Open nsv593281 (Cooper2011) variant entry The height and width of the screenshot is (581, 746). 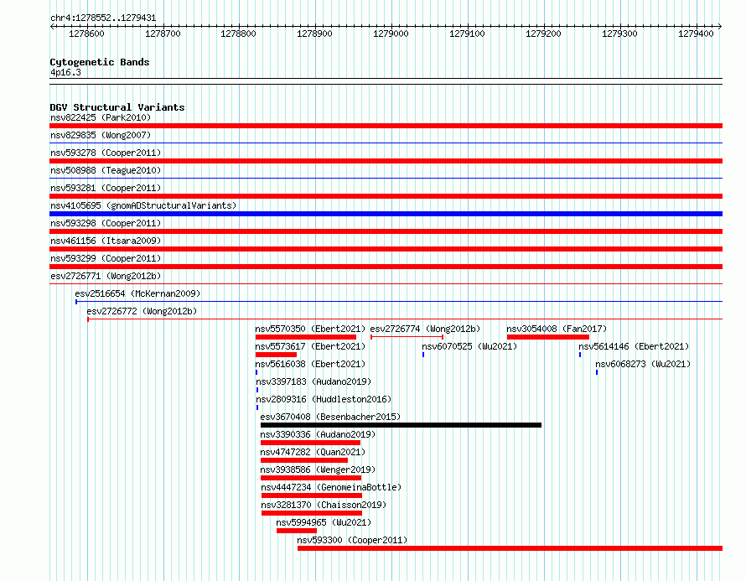tap(106, 188)
